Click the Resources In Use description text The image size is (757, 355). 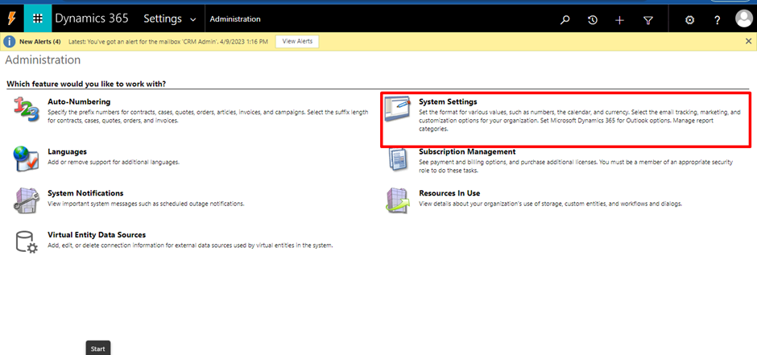pyautogui.click(x=550, y=204)
